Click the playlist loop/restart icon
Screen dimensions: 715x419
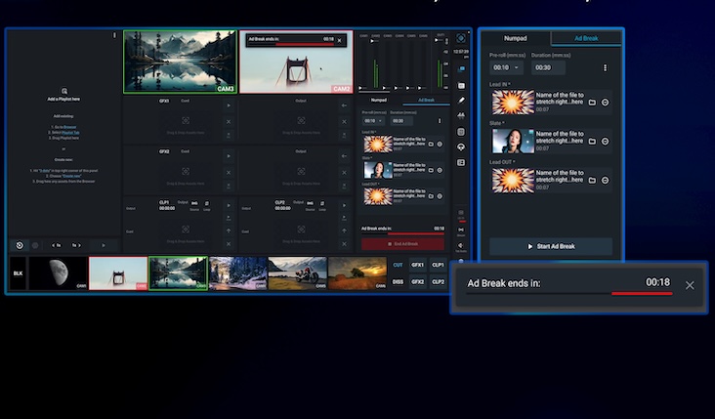(20, 245)
